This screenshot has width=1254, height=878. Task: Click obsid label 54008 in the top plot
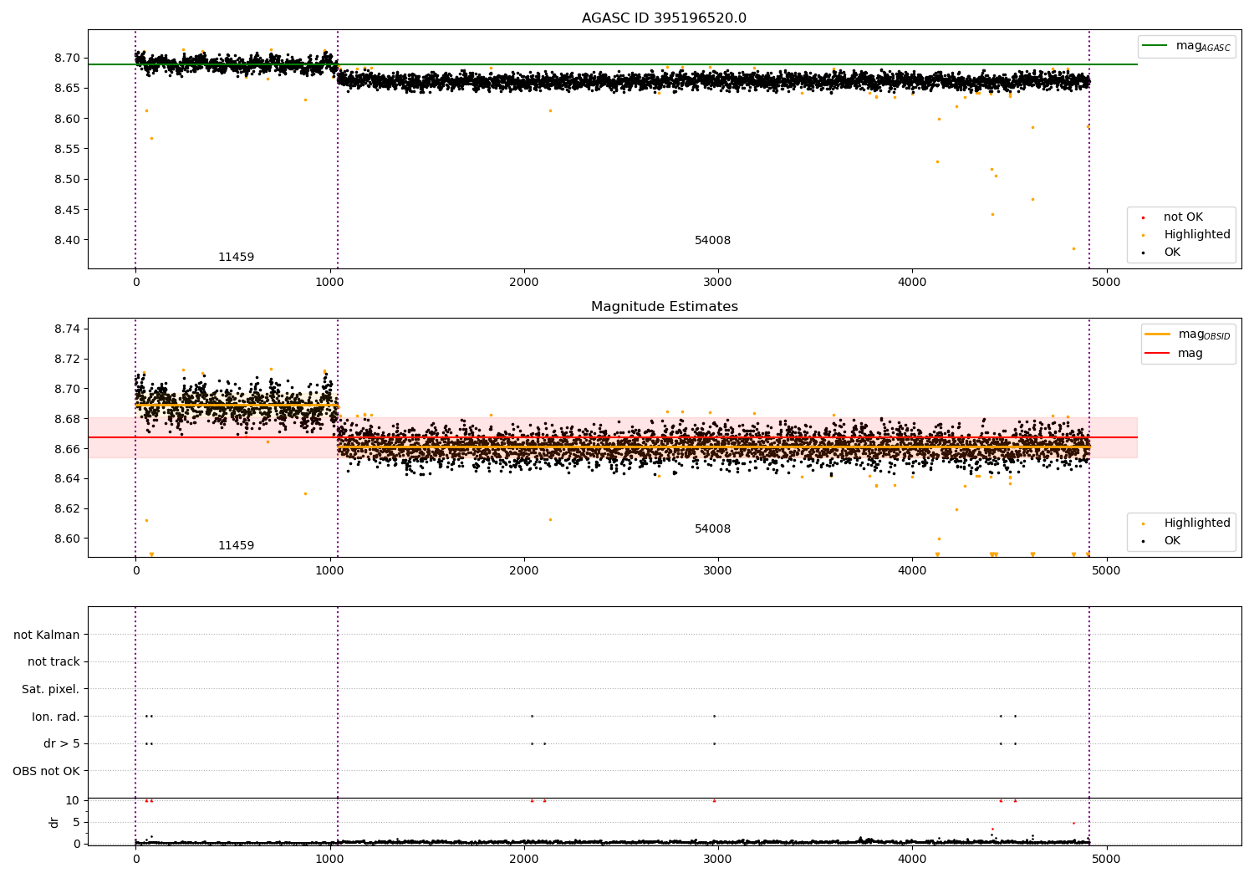pos(712,241)
